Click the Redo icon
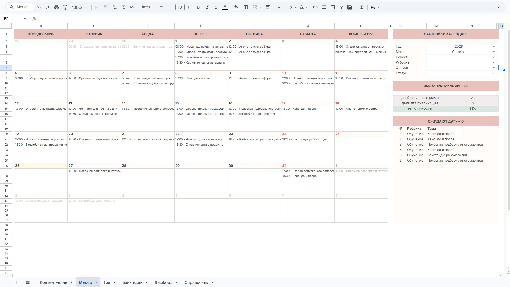Screen dimensions: 510x287 coord(48,7)
